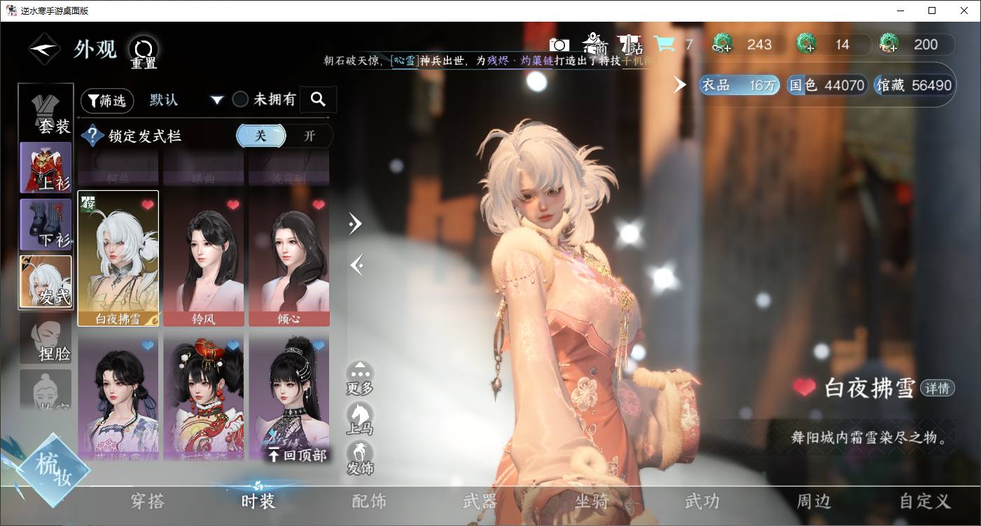Open help icon beside 锁定发式栏
Screen dimensions: 981x526
92,136
